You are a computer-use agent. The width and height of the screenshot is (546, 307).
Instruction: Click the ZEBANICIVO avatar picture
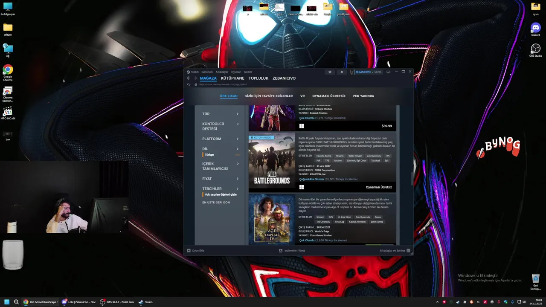(352, 72)
